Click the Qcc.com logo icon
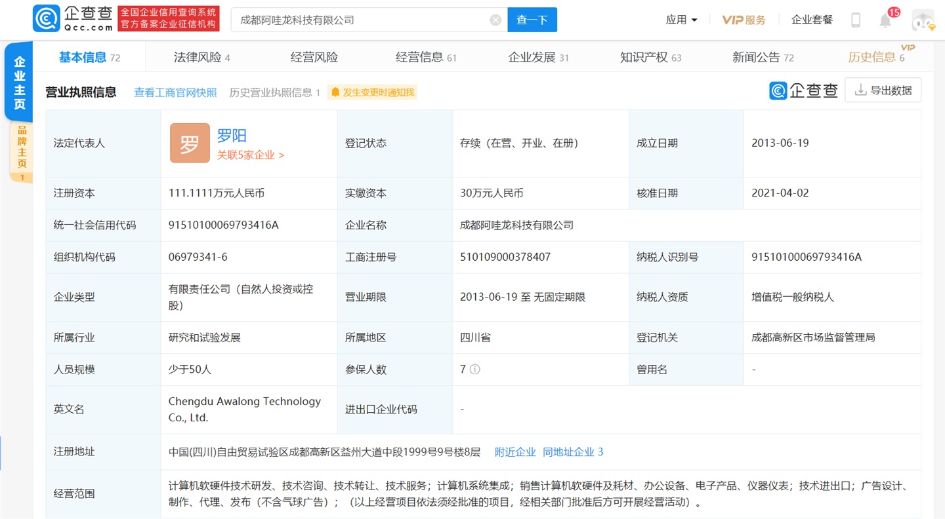 coord(47,19)
